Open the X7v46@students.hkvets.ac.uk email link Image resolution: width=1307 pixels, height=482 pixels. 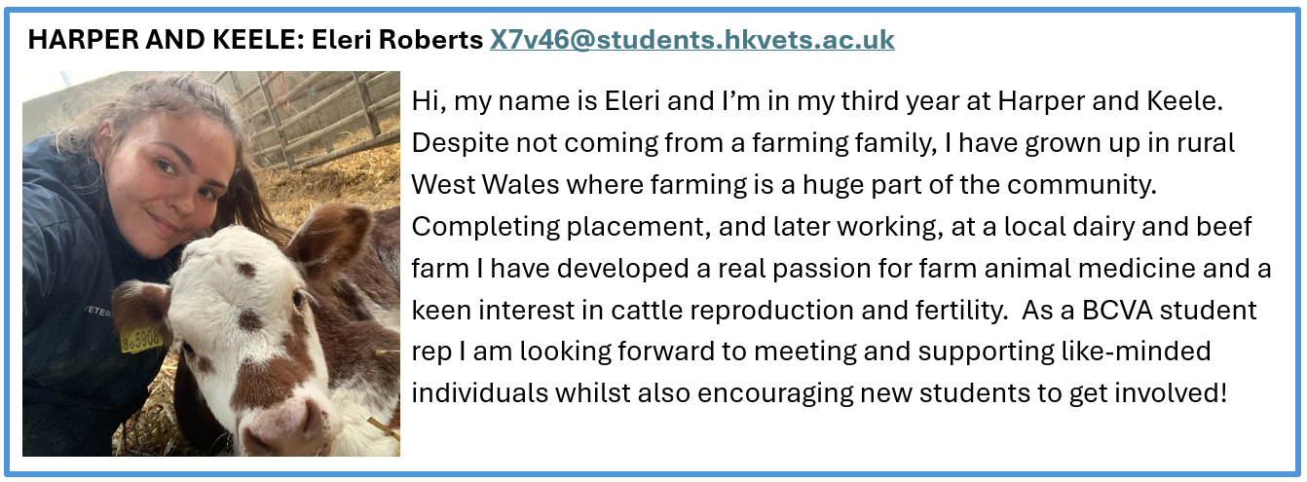(x=691, y=40)
